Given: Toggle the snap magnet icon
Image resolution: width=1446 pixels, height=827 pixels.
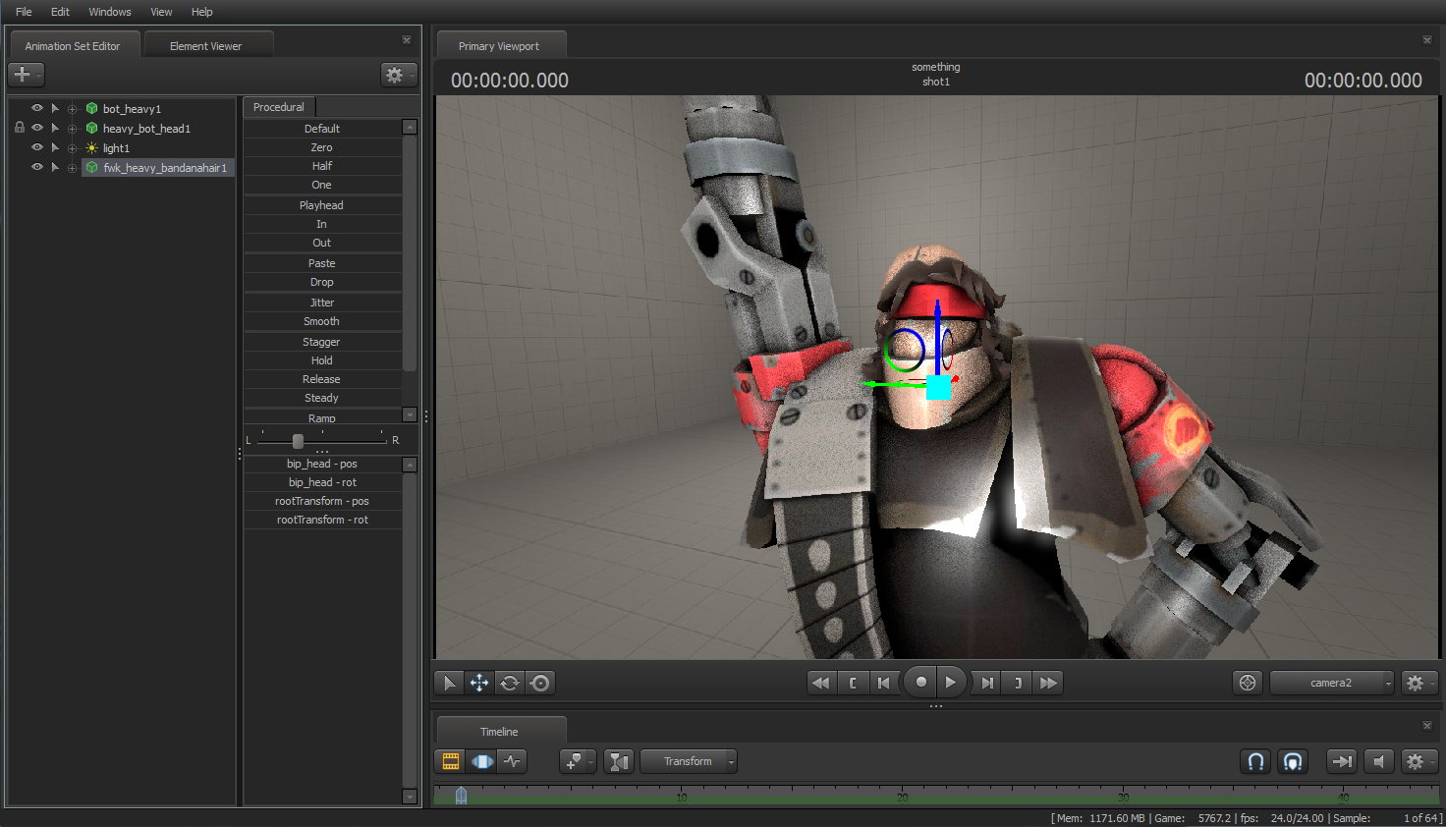Looking at the screenshot, I should point(1256,761).
